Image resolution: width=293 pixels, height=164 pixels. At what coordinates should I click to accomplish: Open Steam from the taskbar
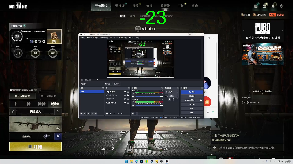(152, 161)
